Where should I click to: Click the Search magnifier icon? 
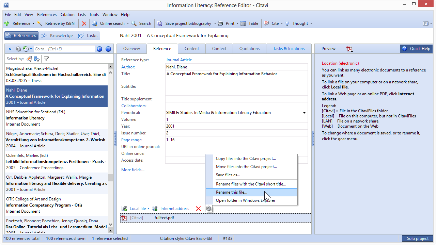[134, 23]
